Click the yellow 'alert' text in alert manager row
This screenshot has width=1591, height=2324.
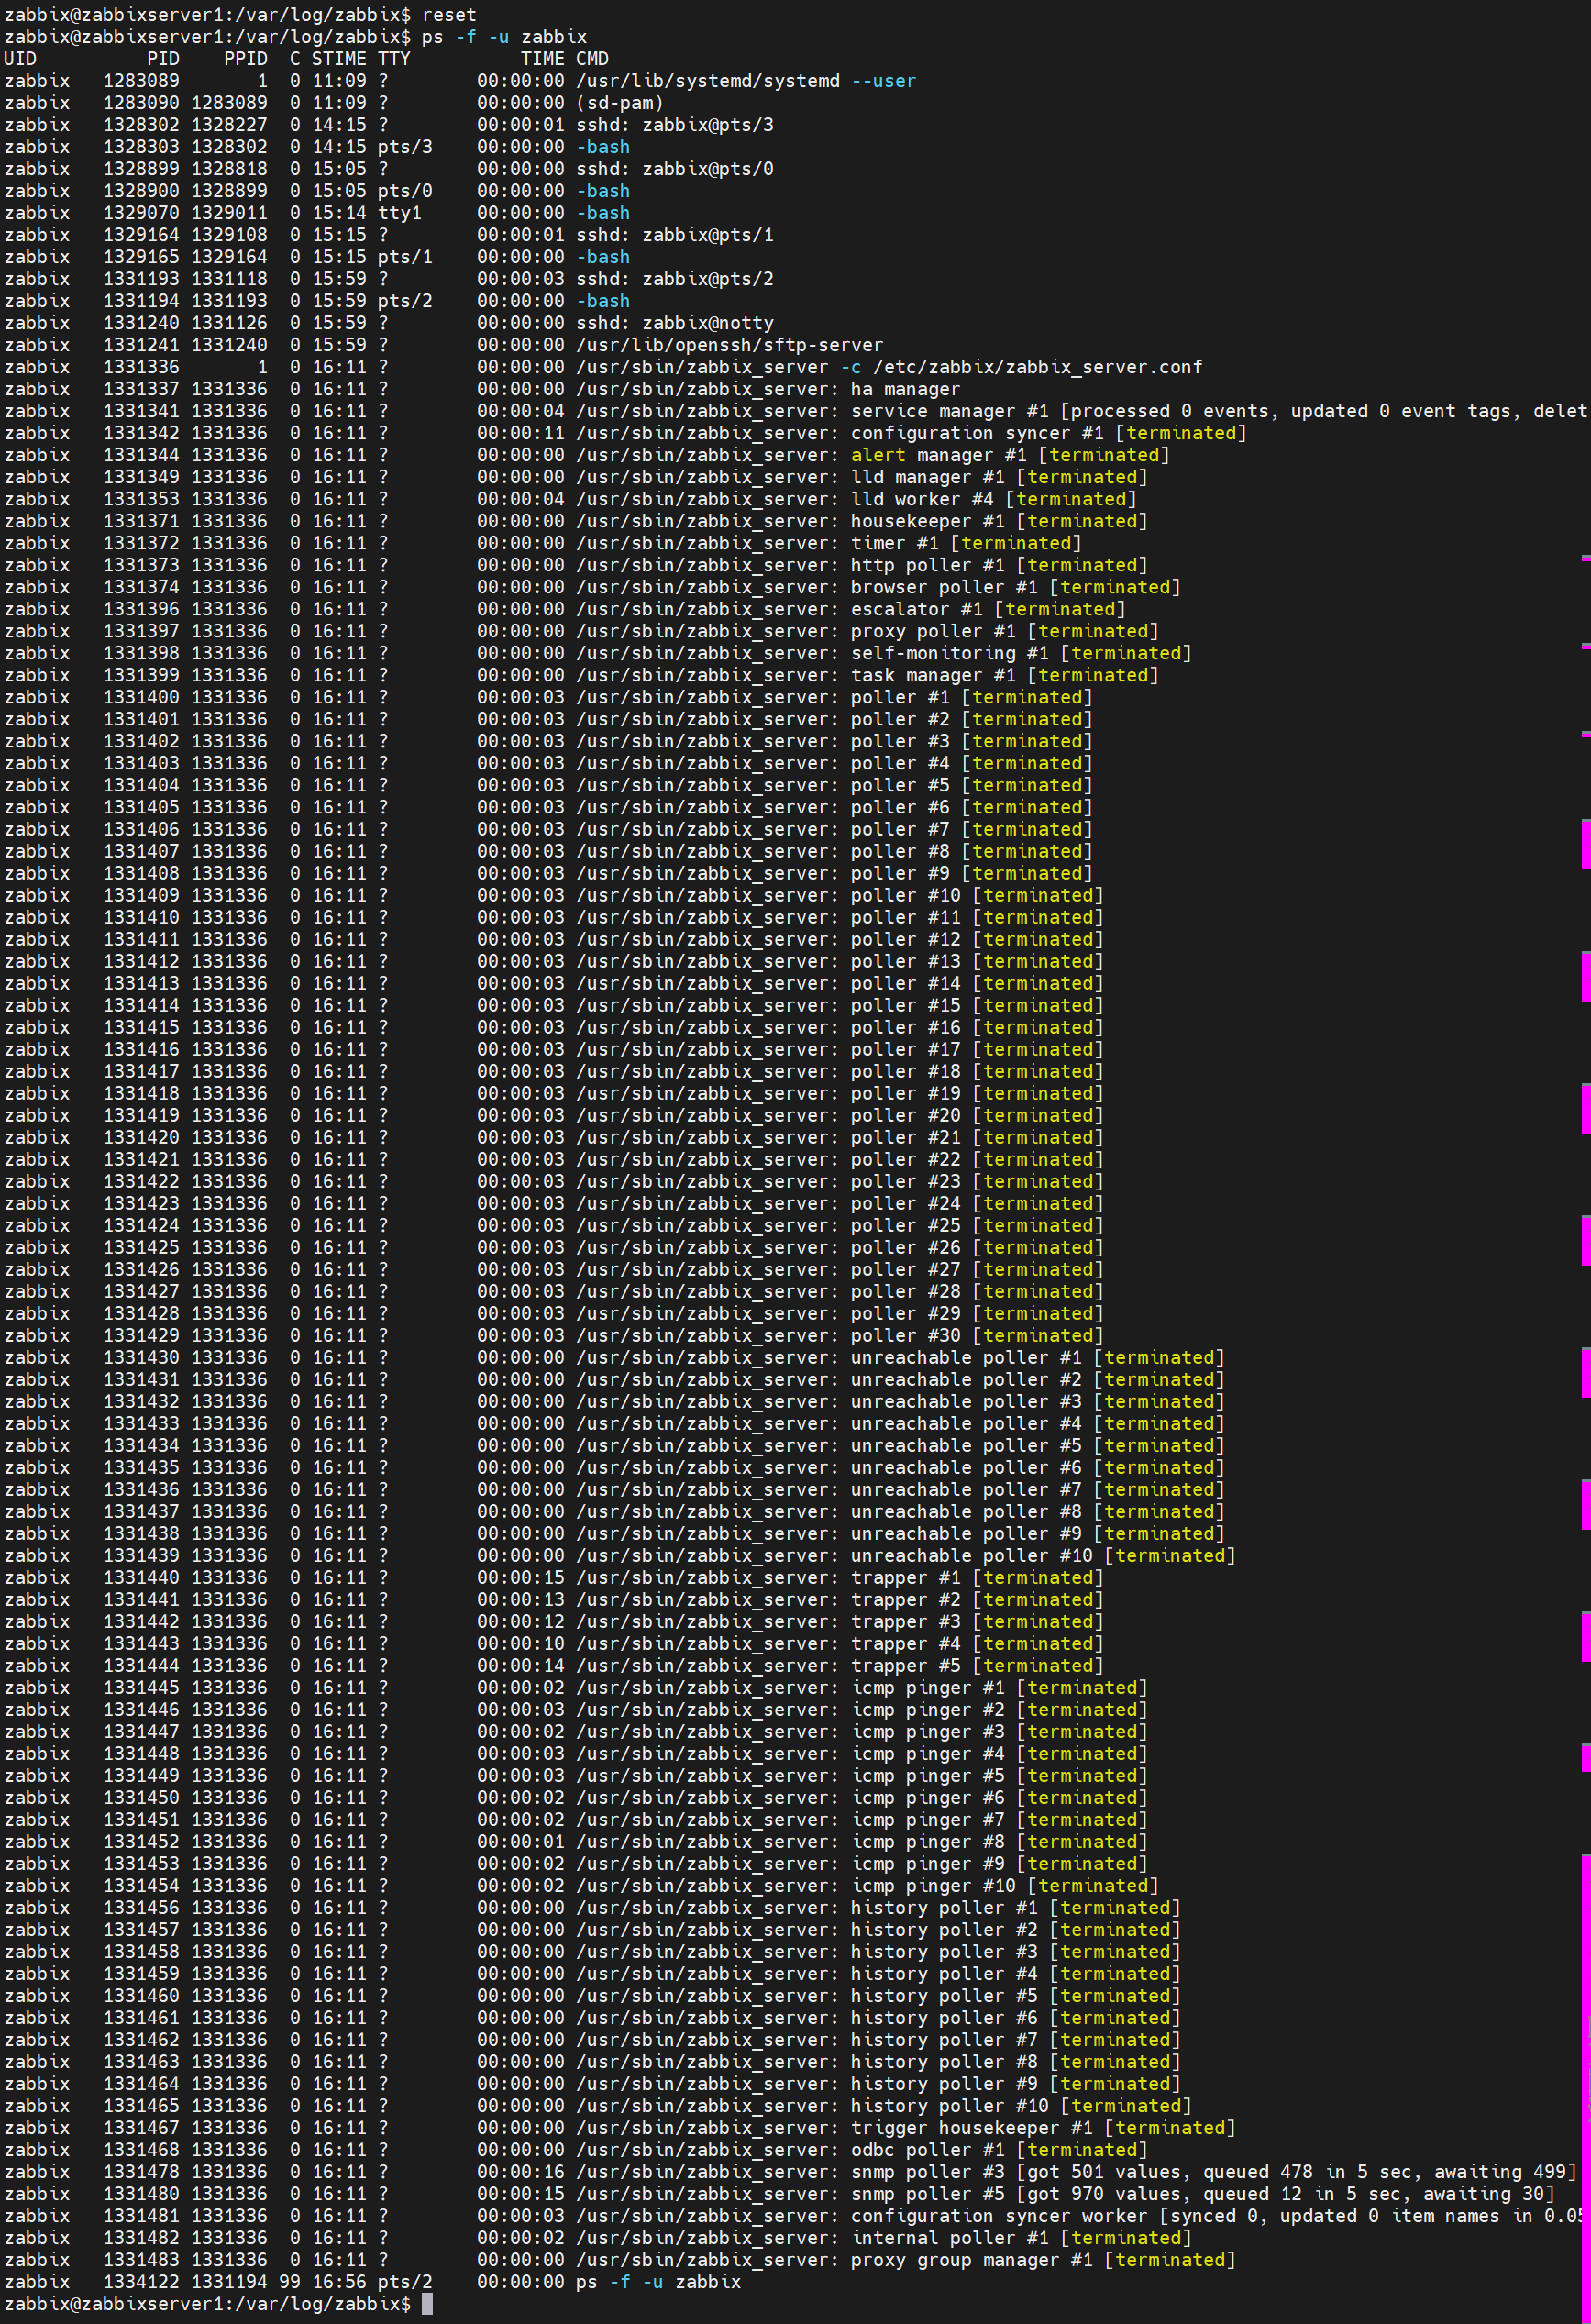[x=878, y=455]
